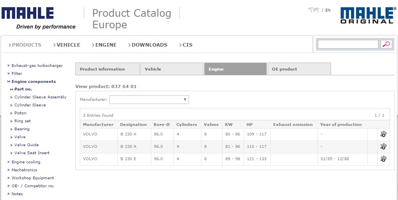Viewport: 398px width, 200px height.
Task: Click the world map language icon
Action: [x=313, y=10]
